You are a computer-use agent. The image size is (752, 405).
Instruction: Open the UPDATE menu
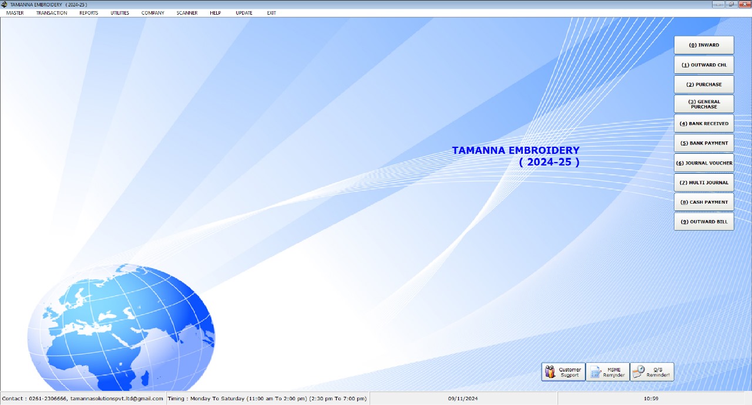244,13
